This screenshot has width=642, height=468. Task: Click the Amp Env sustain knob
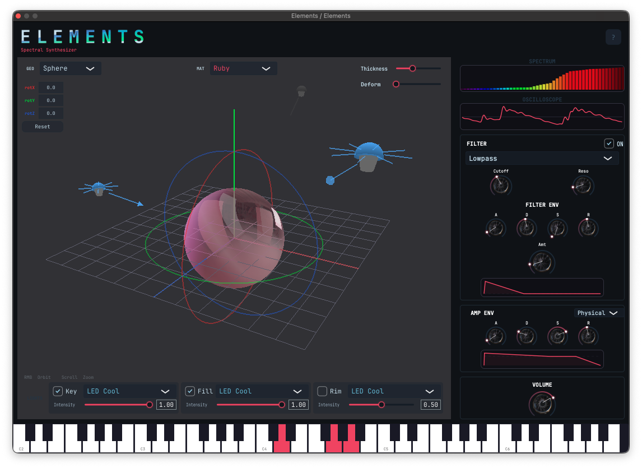557,336
